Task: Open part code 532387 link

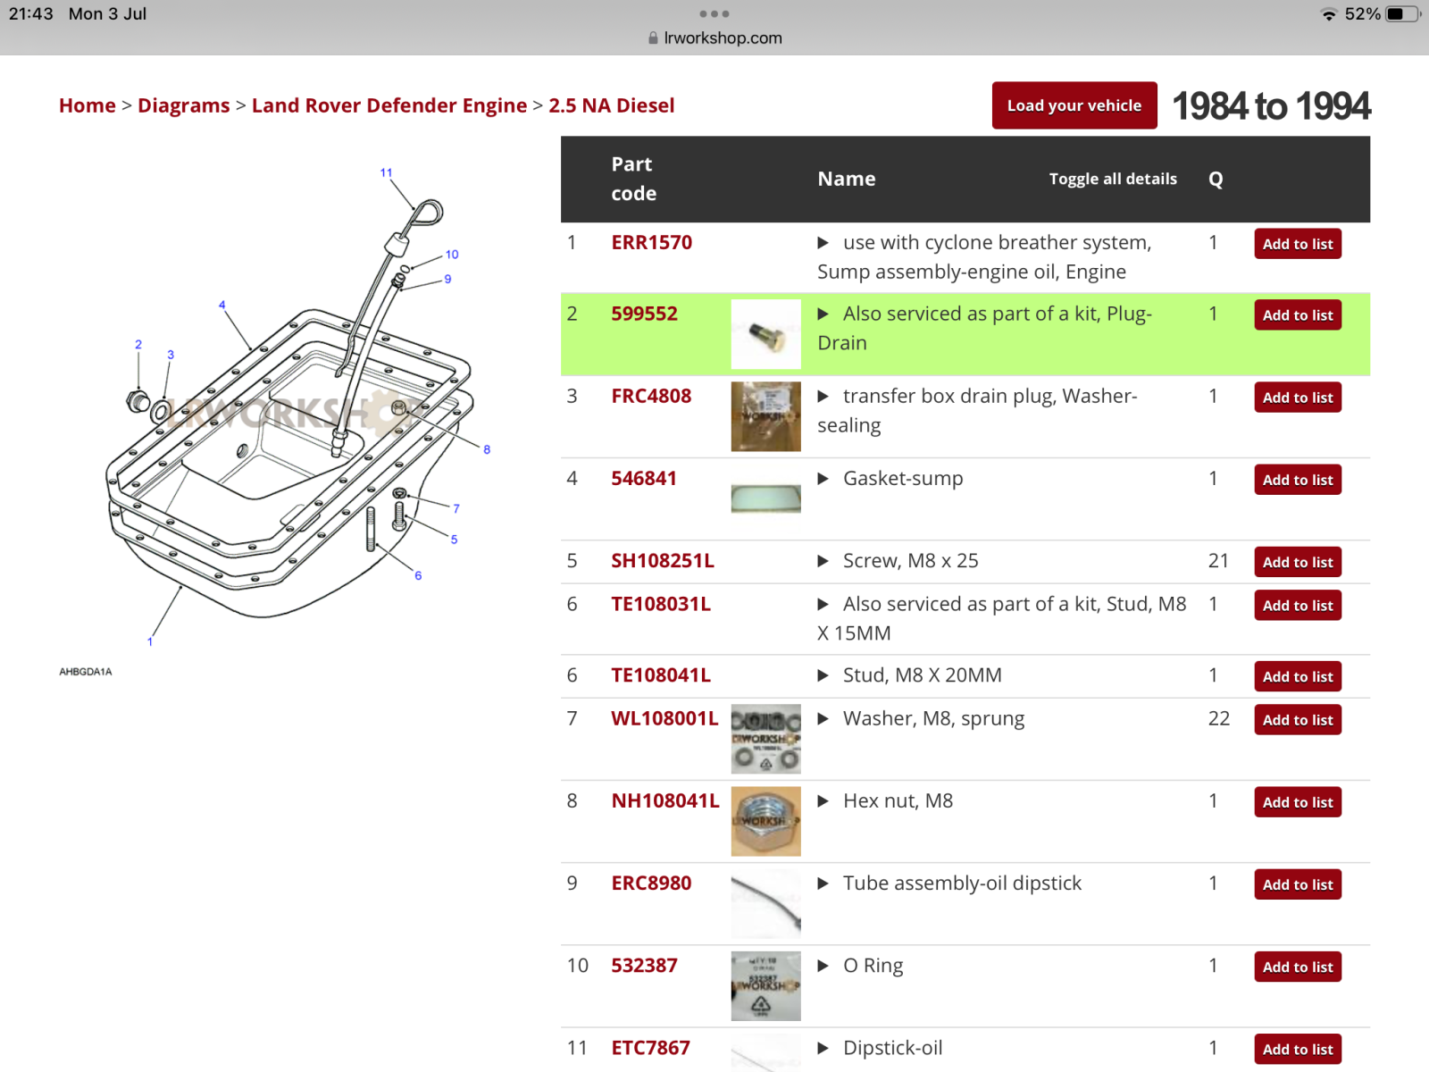Action: [x=645, y=965]
